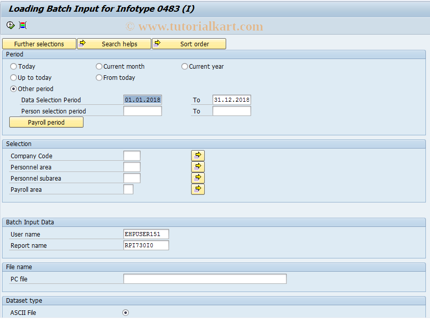Click the User name field
This screenshot has height=319, width=430.
click(x=146, y=234)
